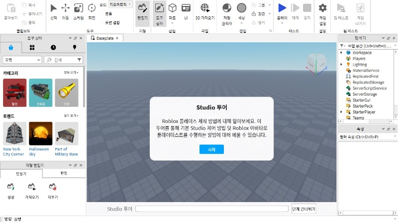This screenshot has width=398, height=222.
Task: Click the Toolbox search filter funnel icon
Action: 79,60
